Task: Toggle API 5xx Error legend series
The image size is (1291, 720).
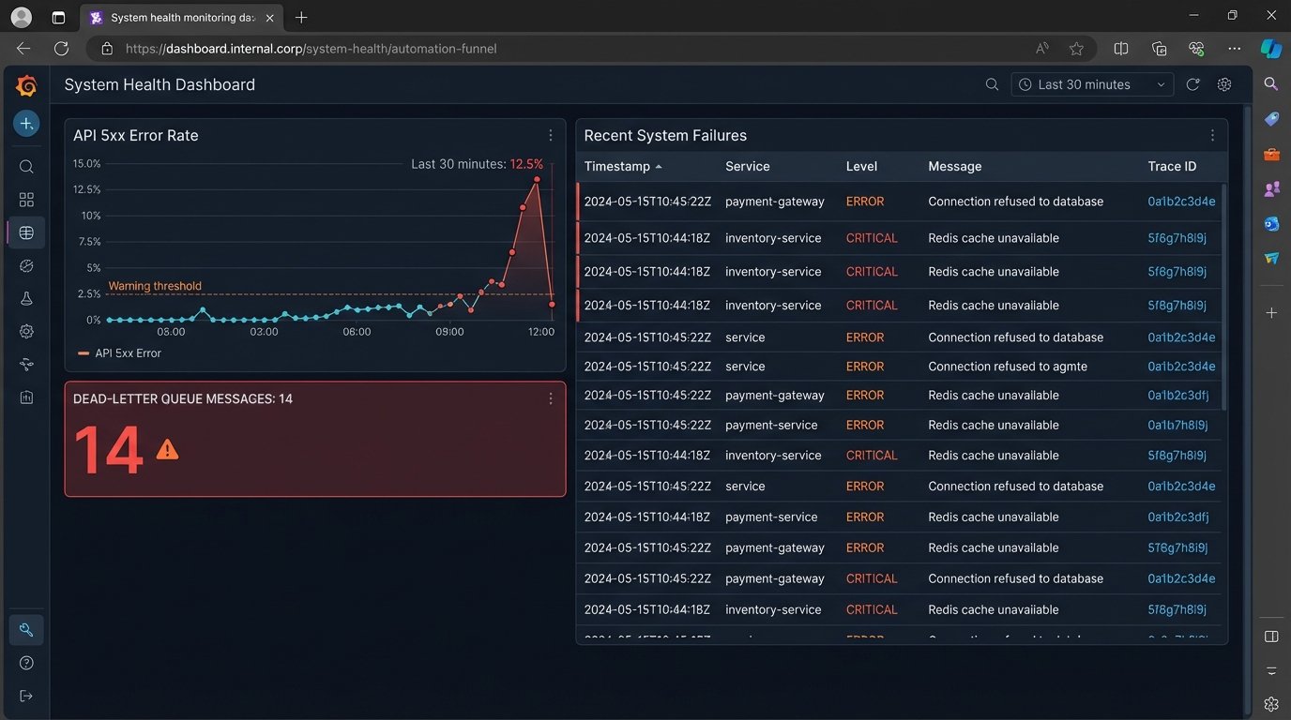Action: click(128, 353)
